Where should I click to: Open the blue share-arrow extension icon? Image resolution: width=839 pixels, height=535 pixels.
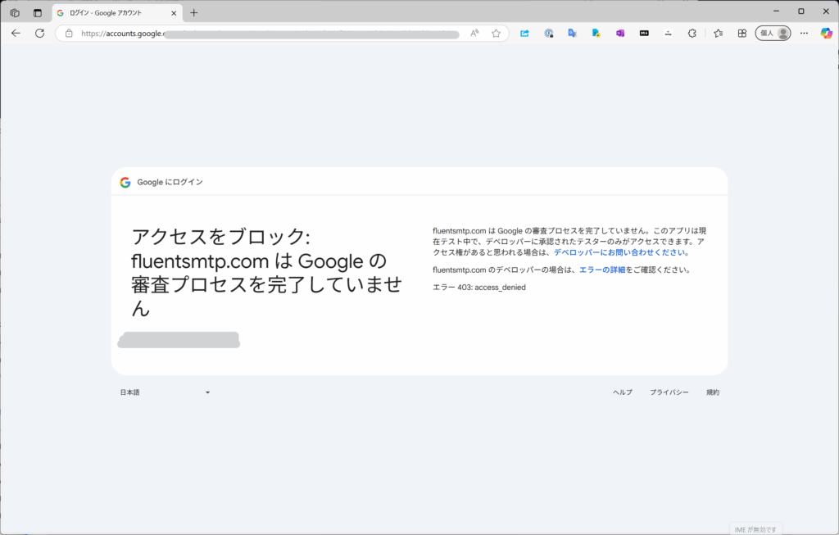pyautogui.click(x=524, y=33)
